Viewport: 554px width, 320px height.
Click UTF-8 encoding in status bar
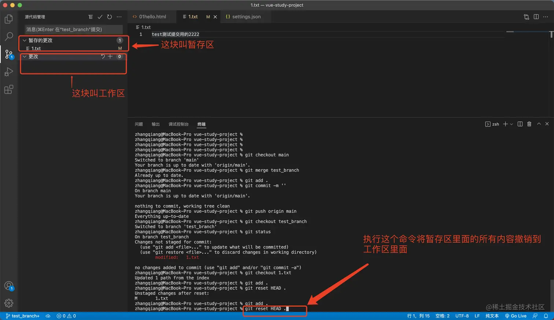(x=462, y=316)
